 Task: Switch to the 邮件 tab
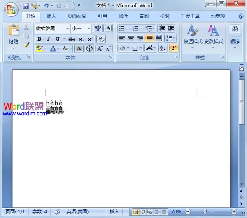pos(123,16)
